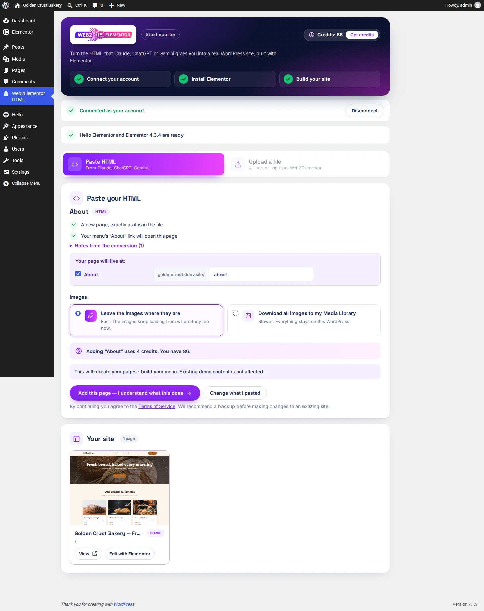Click the layout icon beside Your site
Image resolution: width=484 pixels, height=611 pixels.
(76, 439)
